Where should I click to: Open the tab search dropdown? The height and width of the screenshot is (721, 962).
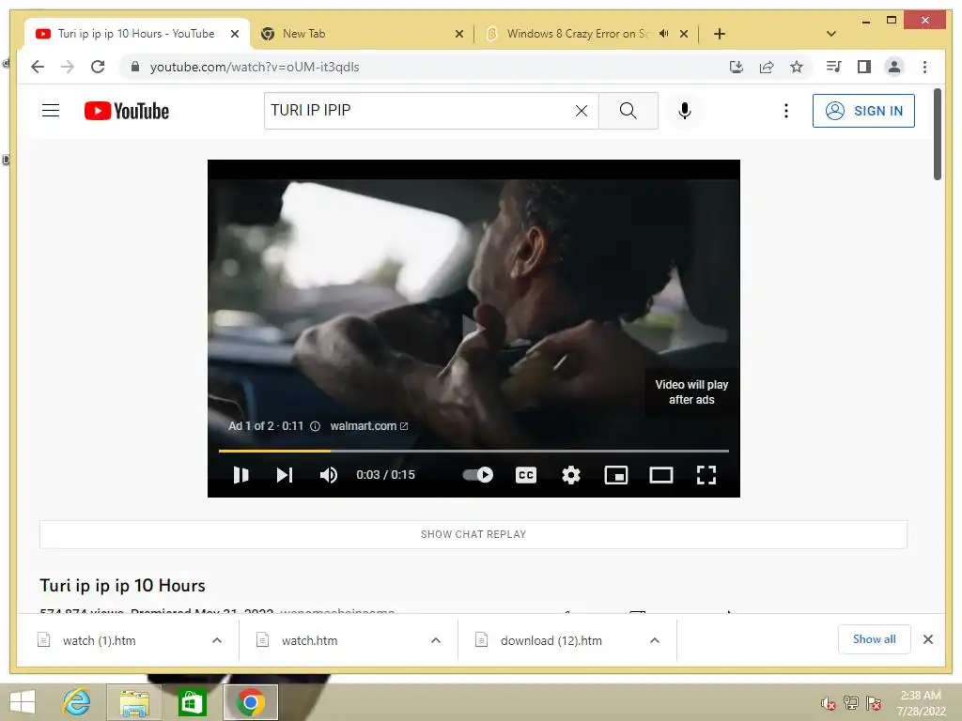pyautogui.click(x=831, y=34)
